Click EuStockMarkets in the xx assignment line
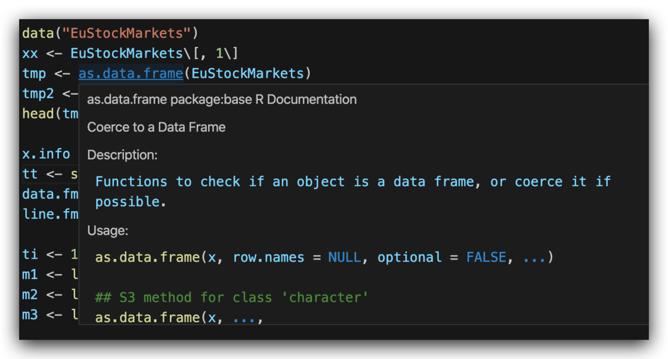This screenshot has width=668, height=359. tap(126, 54)
